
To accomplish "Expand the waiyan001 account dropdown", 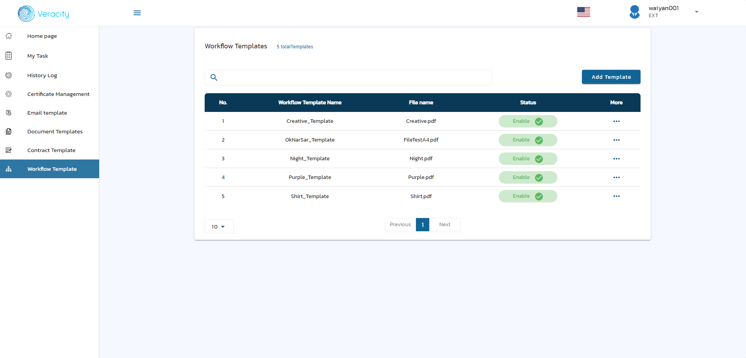I will coord(696,12).
